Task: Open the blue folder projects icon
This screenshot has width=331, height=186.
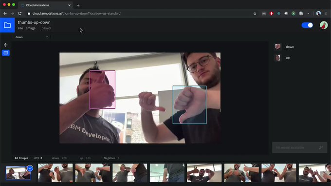Action: [7, 25]
